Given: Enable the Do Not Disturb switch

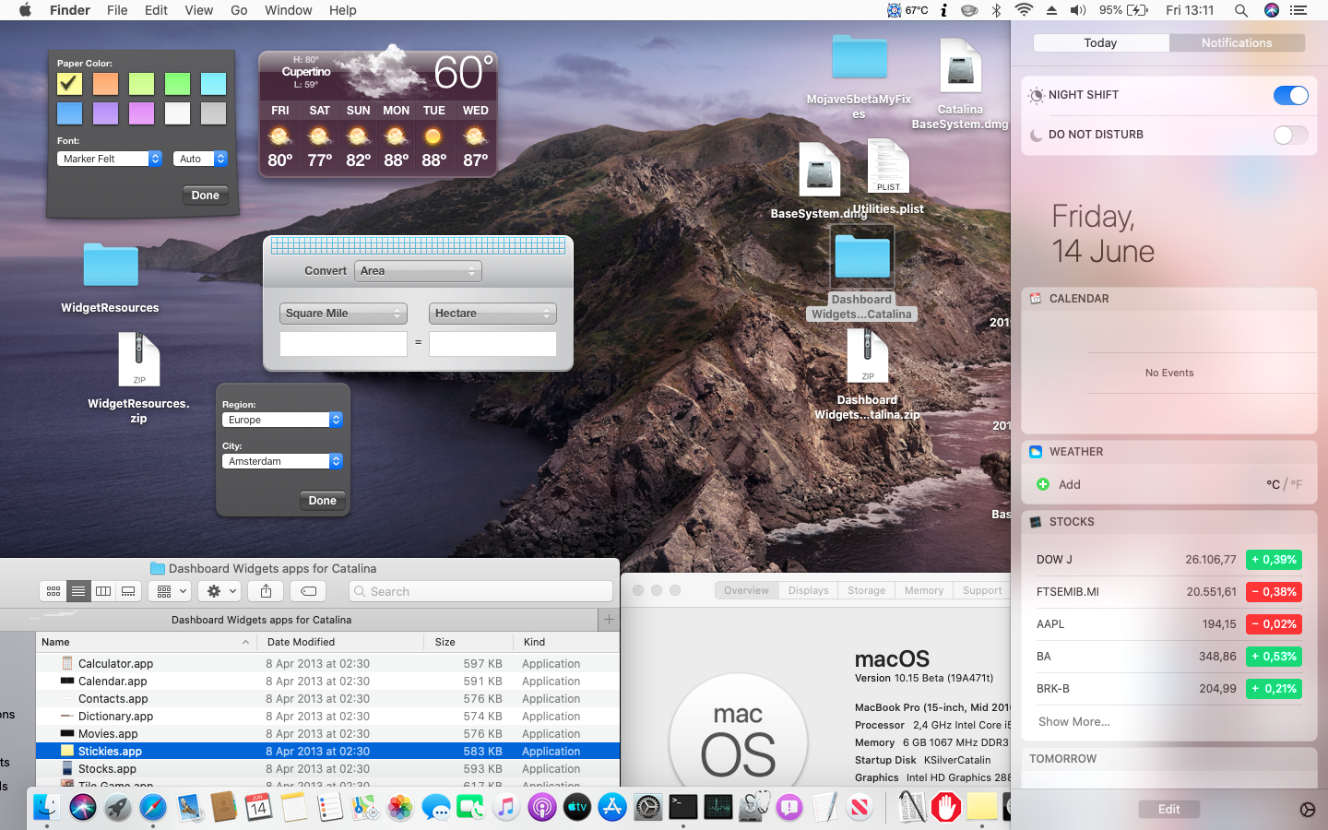Looking at the screenshot, I should (x=1290, y=135).
